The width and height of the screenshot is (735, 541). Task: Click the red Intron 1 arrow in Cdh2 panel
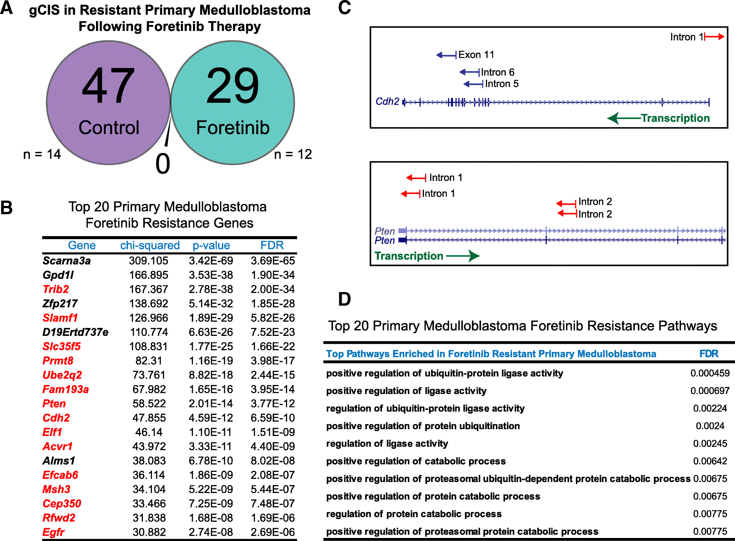pyautogui.click(x=714, y=37)
